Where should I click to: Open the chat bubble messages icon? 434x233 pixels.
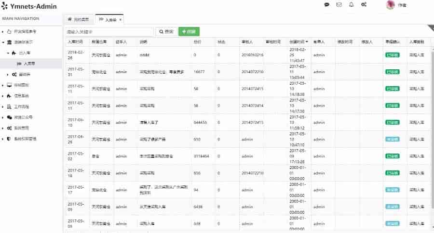(327, 5)
